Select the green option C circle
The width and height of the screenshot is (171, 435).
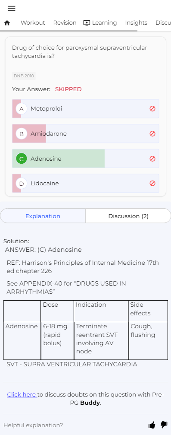(21, 159)
